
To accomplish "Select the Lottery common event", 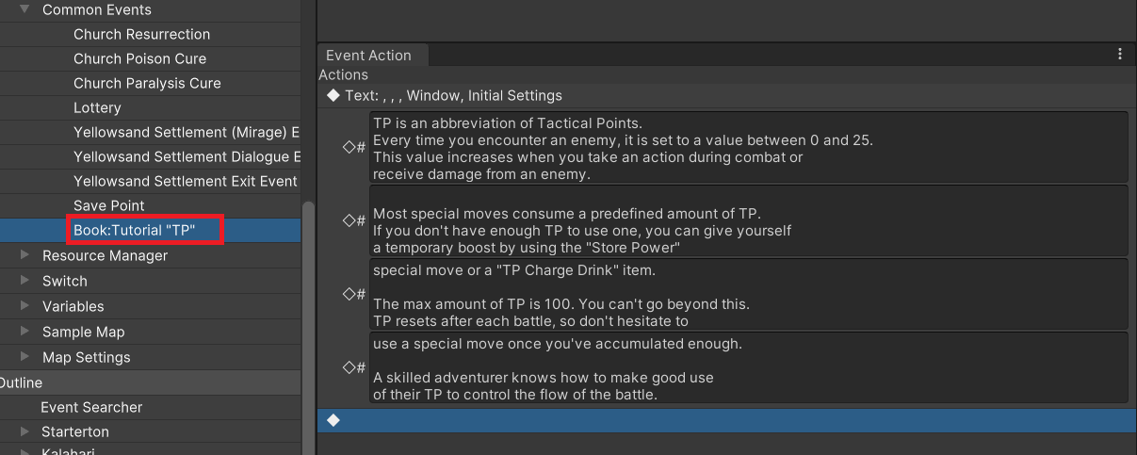I will point(97,107).
